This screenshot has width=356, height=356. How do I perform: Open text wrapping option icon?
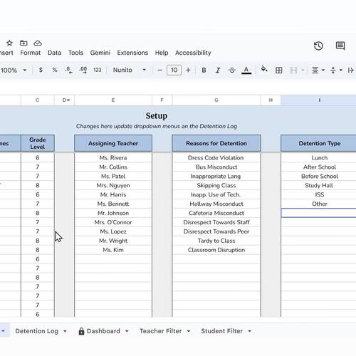(x=351, y=70)
